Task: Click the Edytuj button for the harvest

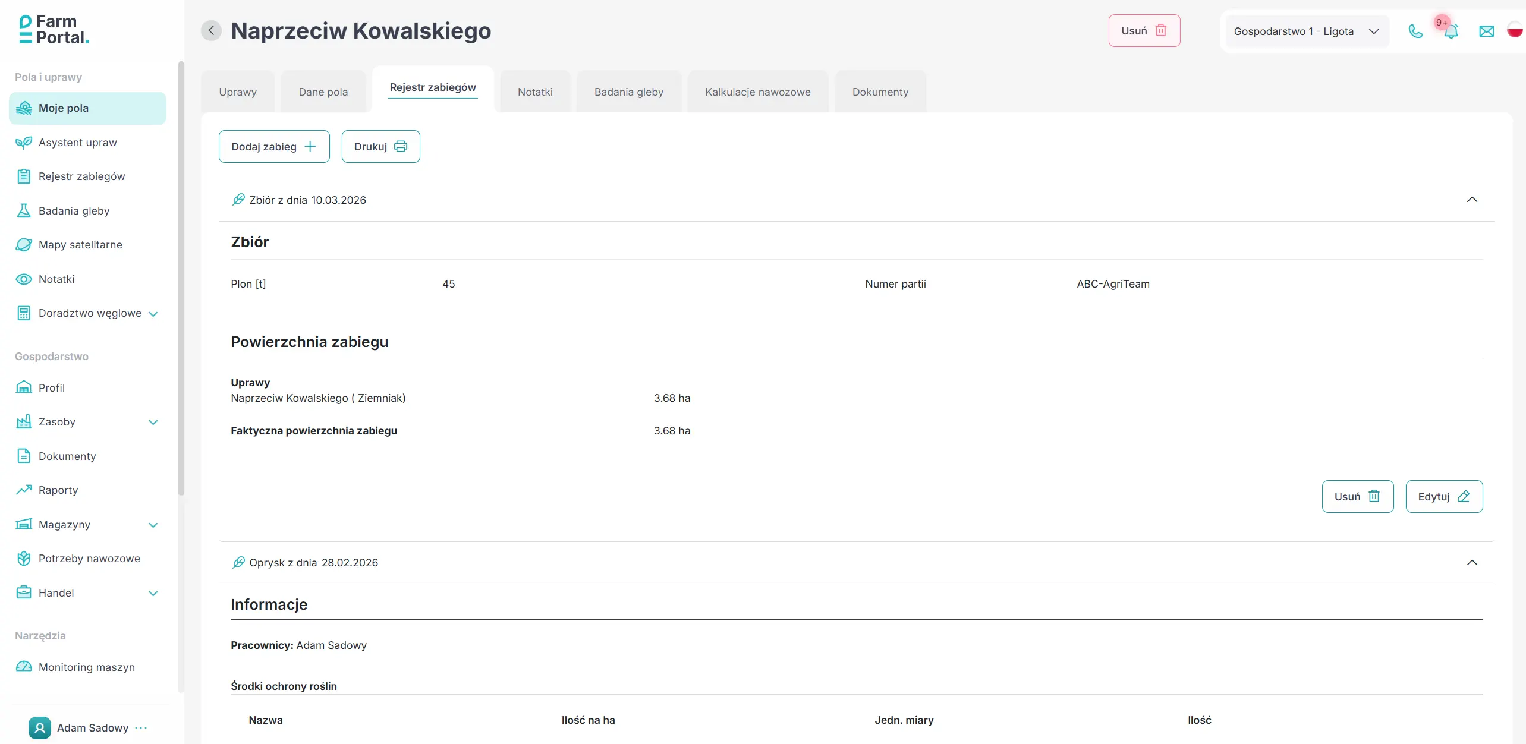Action: click(x=1443, y=497)
